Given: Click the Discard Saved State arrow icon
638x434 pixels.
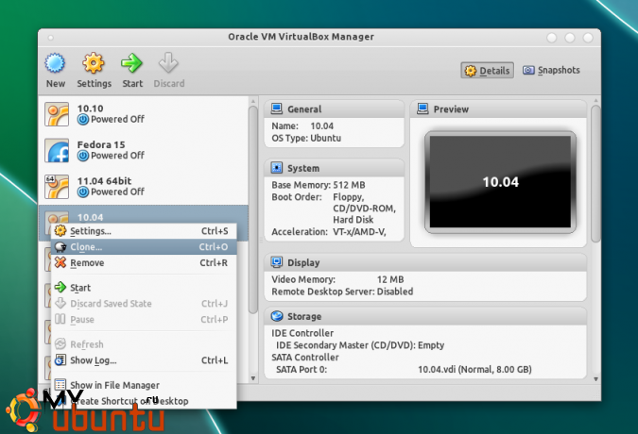Looking at the screenshot, I should (60, 303).
